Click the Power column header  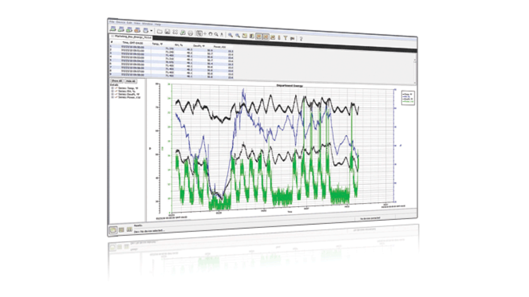coord(220,46)
